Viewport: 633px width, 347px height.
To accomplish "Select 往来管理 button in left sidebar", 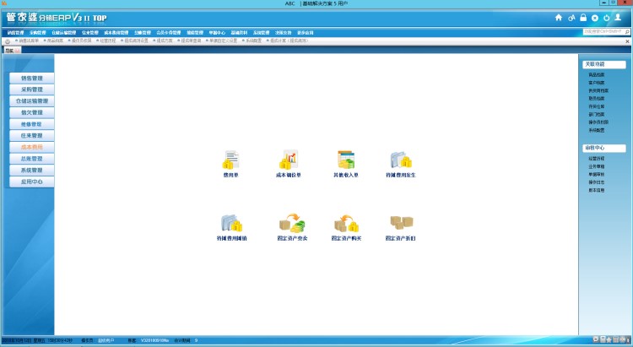I will (31, 135).
